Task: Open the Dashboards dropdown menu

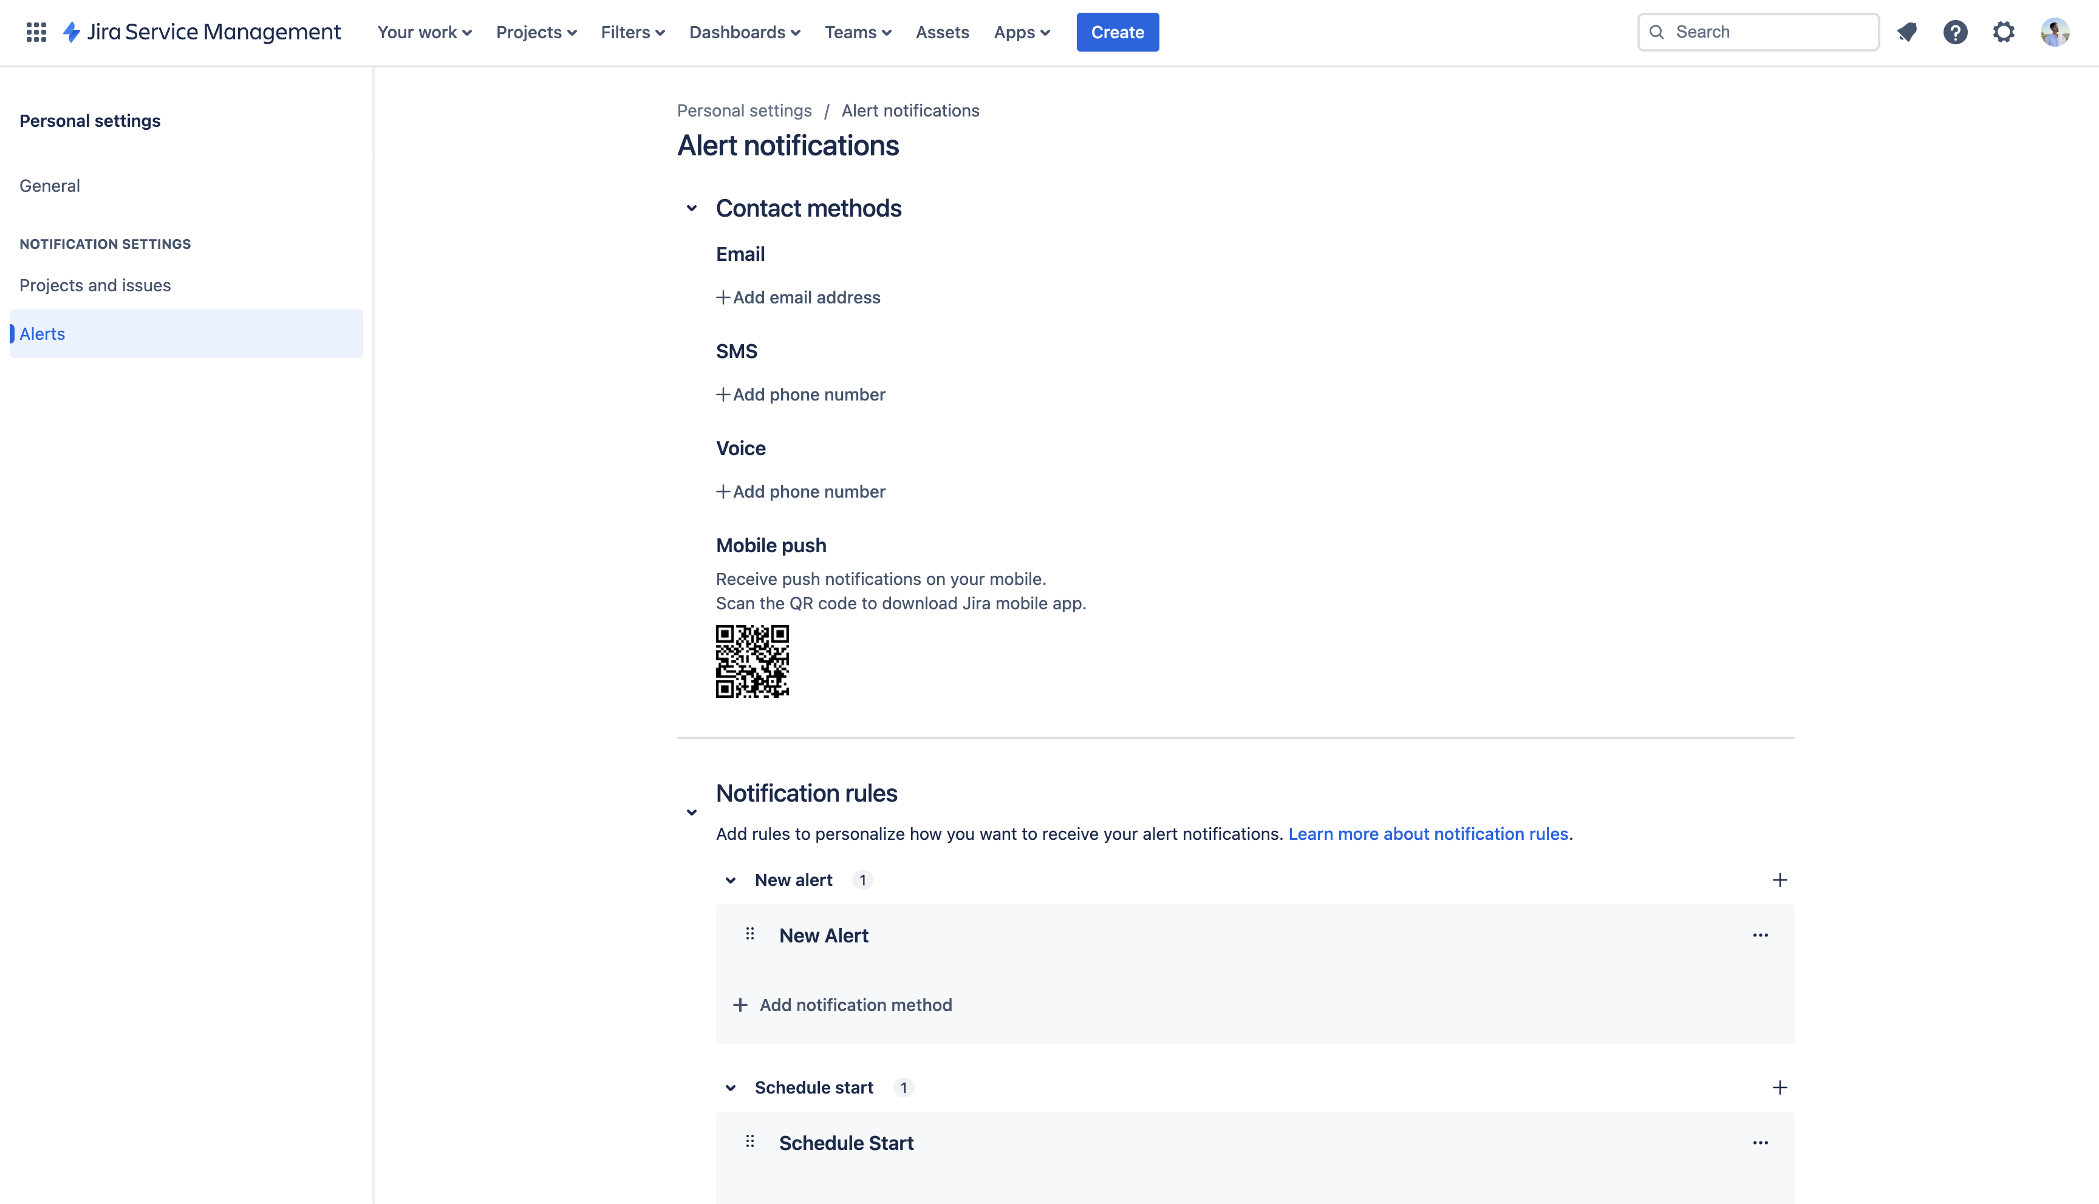Action: (745, 32)
